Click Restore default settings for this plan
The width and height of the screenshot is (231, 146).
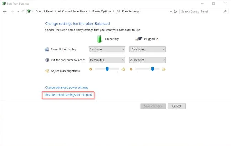pyautogui.click(x=68, y=95)
